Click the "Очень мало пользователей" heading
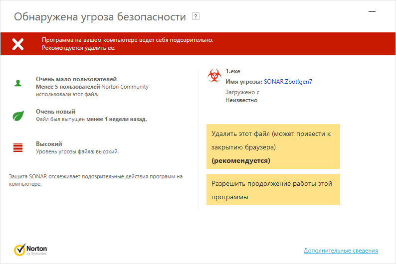Screen dimensions: 396x264 coord(76,79)
